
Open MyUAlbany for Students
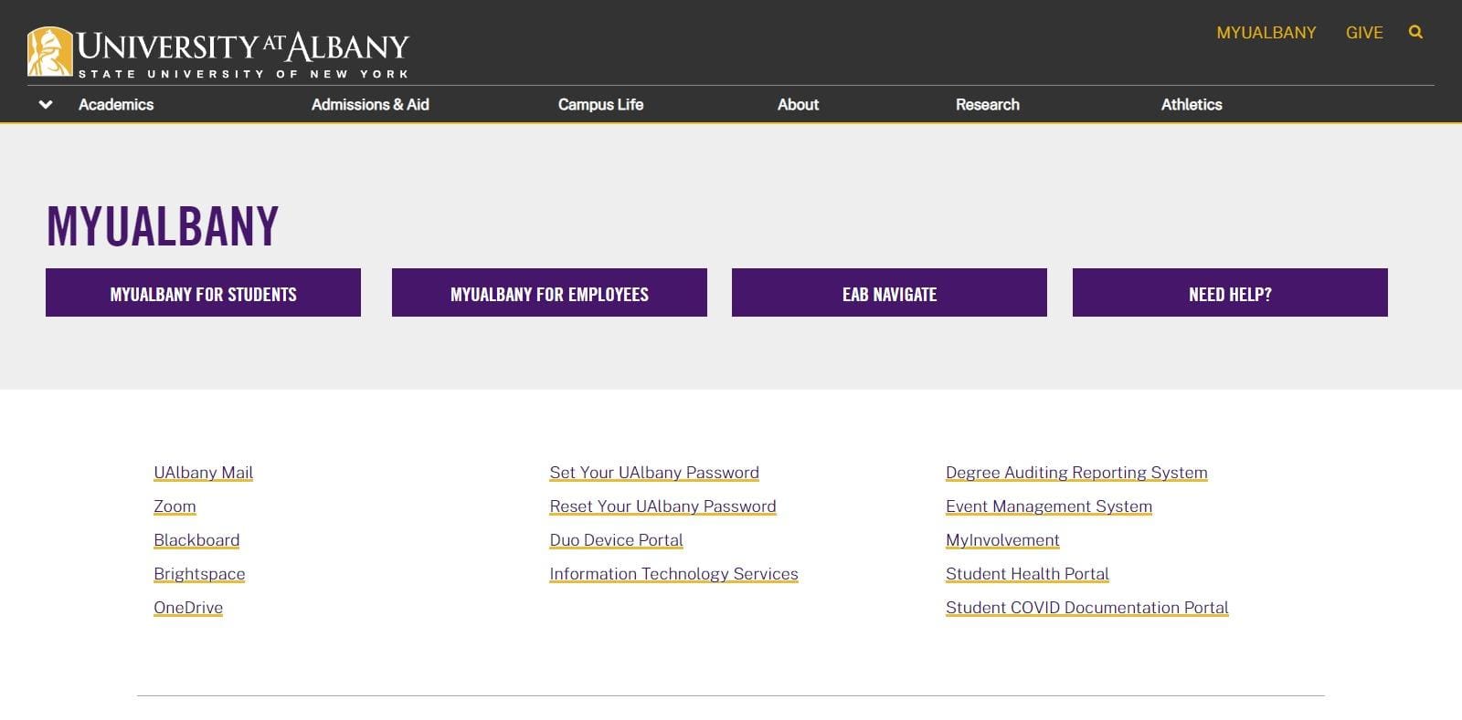203,293
